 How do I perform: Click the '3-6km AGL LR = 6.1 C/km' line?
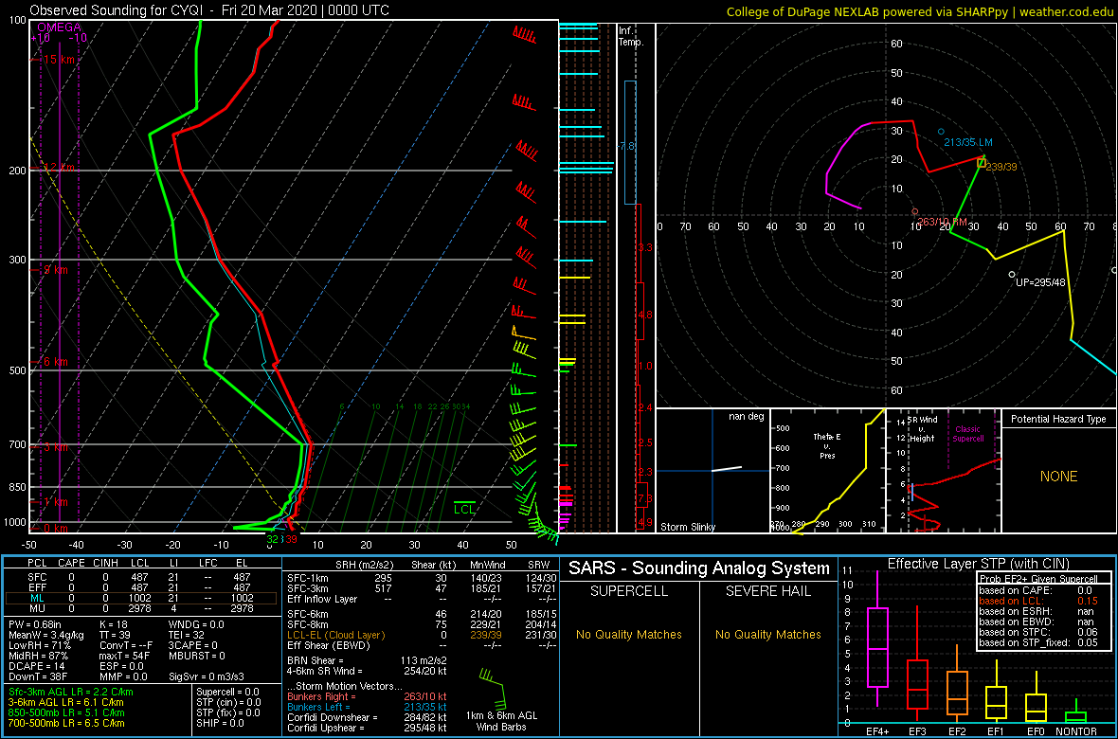coord(67,703)
